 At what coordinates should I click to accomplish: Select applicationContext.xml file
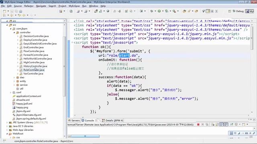pos(29,96)
